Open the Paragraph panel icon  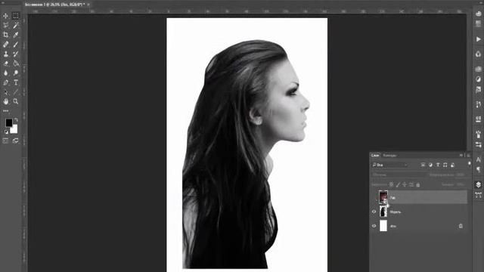479,169
